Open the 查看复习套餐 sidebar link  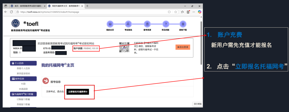tap(23, 105)
